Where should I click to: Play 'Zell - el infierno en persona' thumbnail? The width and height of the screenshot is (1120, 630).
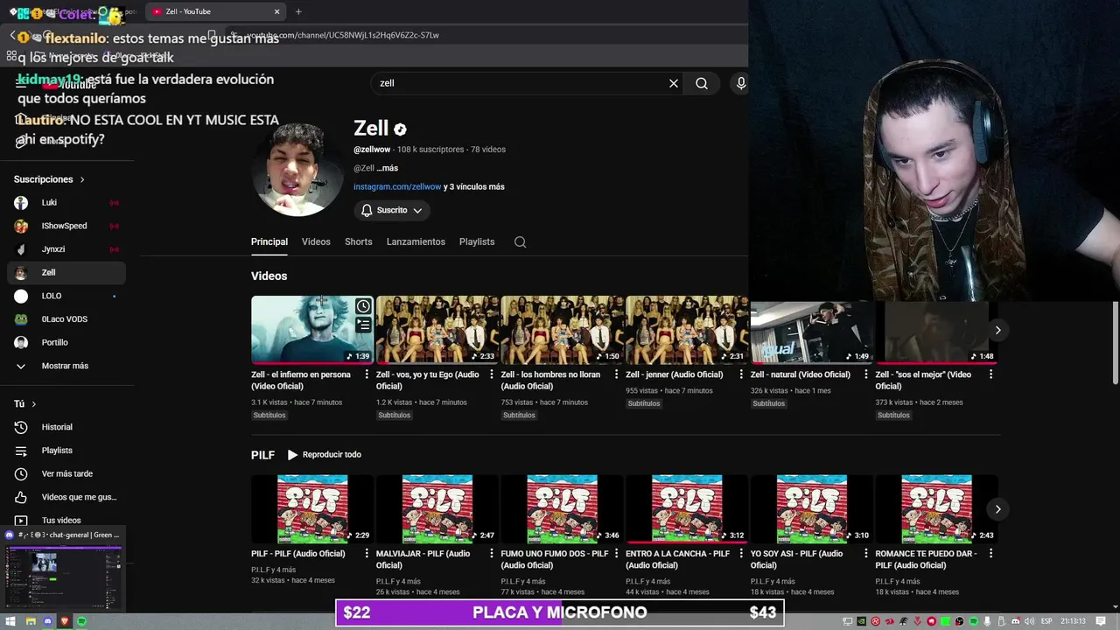click(x=312, y=330)
